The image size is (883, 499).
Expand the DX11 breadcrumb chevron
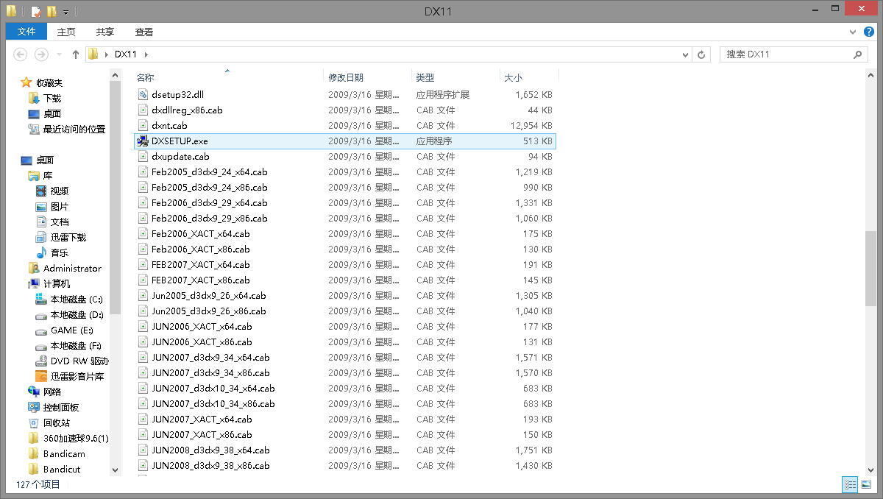(x=146, y=54)
